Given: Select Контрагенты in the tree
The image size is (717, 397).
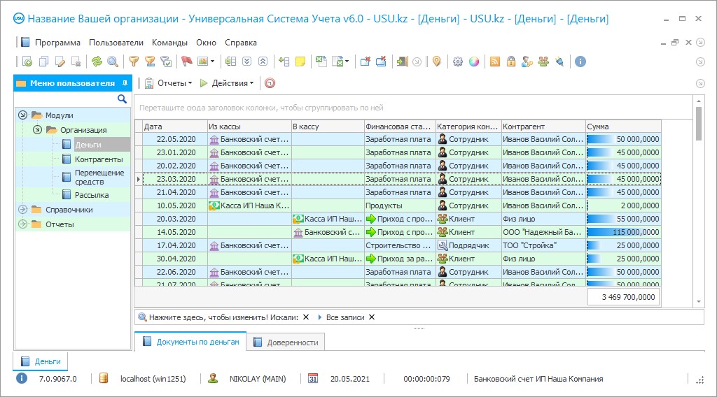Looking at the screenshot, I should pyautogui.click(x=99, y=159).
